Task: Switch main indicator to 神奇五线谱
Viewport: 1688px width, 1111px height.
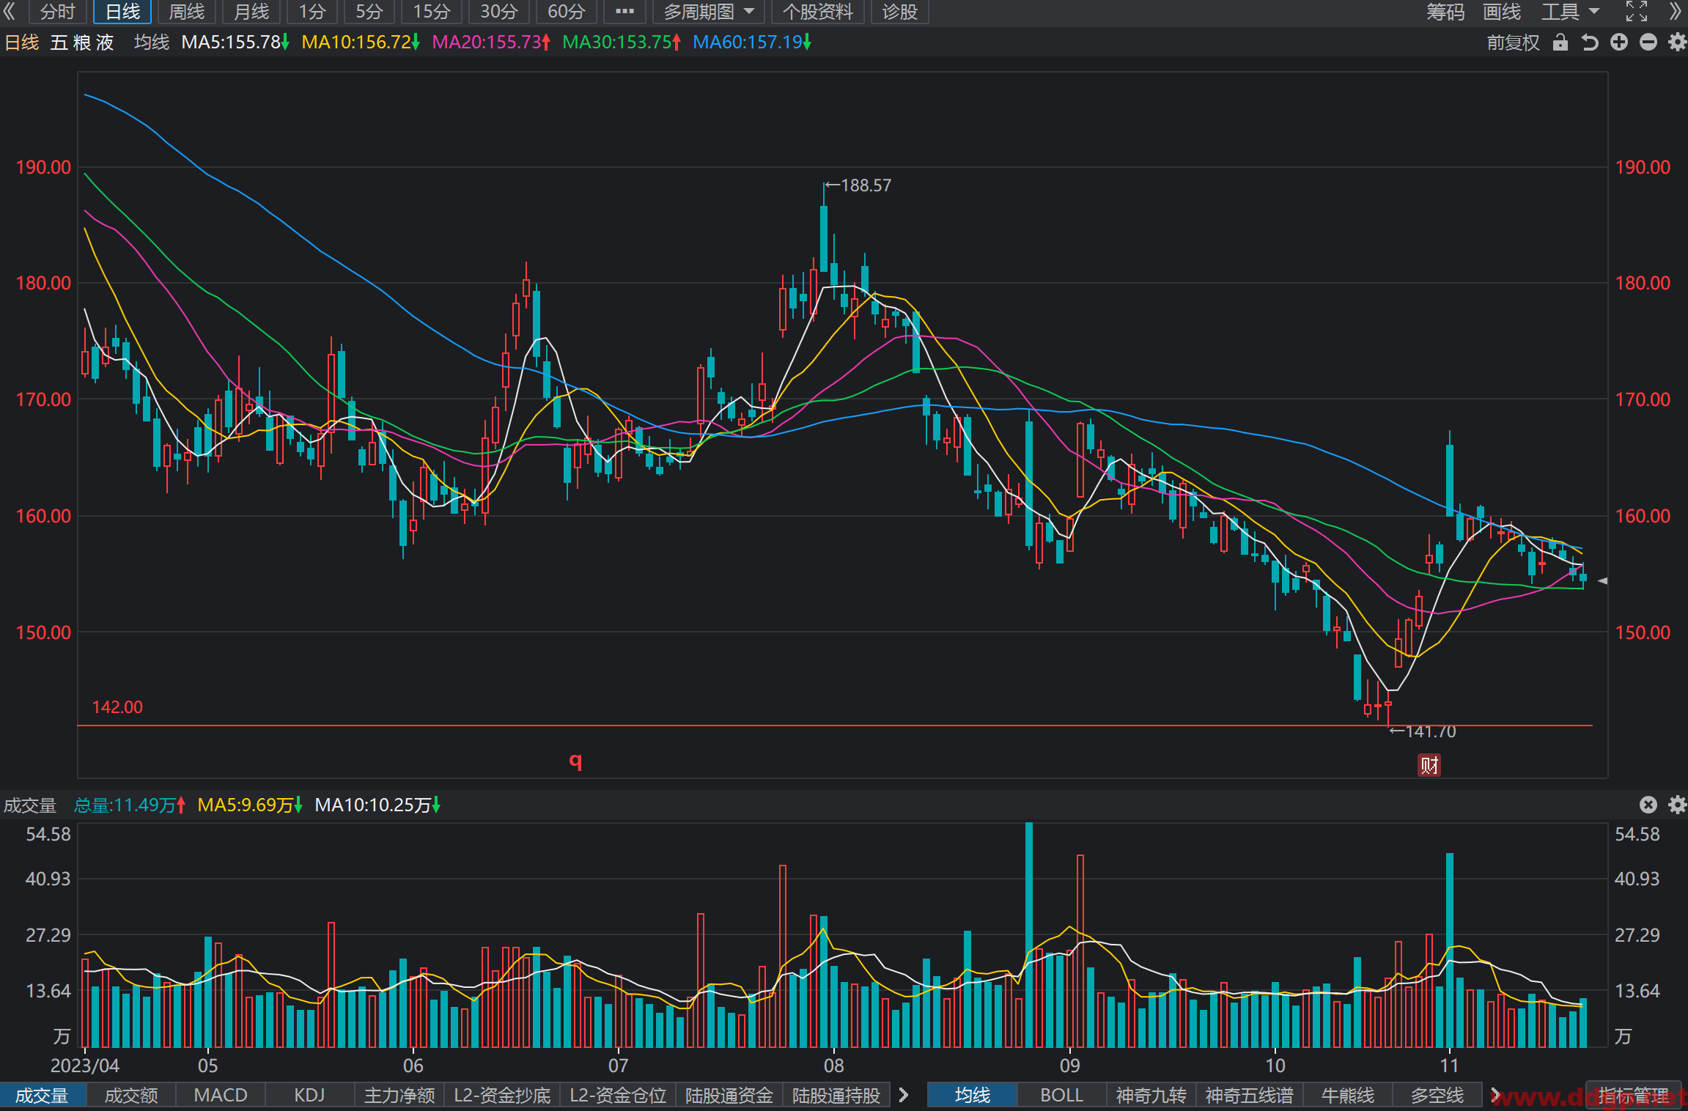Action: (x=1249, y=1095)
